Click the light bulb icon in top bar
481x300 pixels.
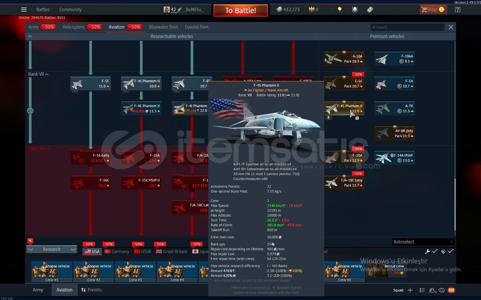(340, 9)
